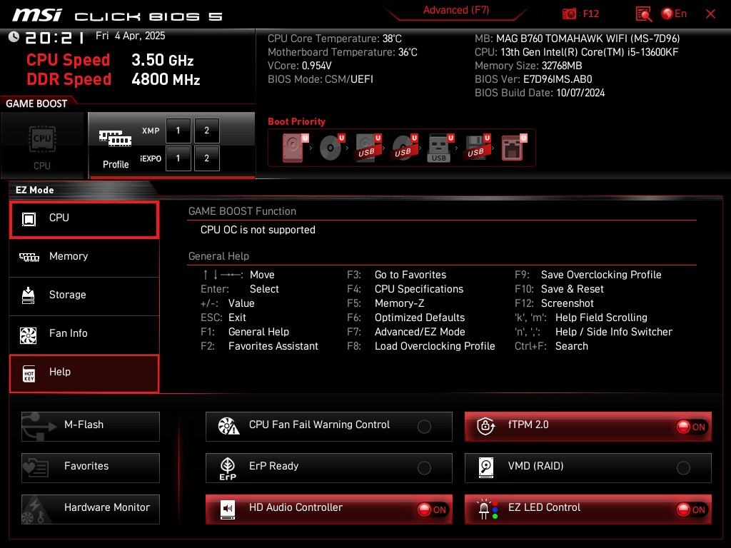Viewport: 731px width, 548px height.
Task: Click the memory Profile RAM icon
Action: tap(115, 138)
